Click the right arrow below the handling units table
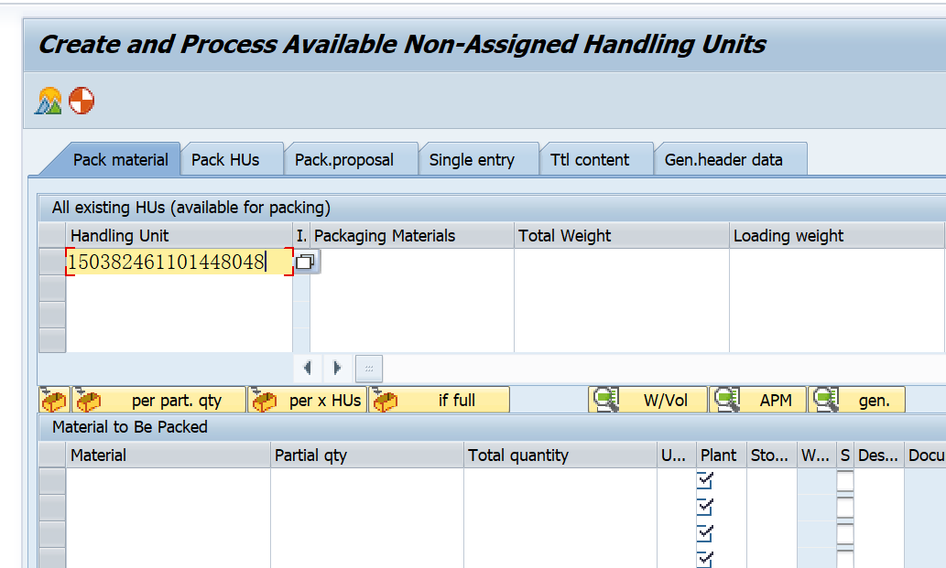The image size is (946, 568). [x=337, y=368]
